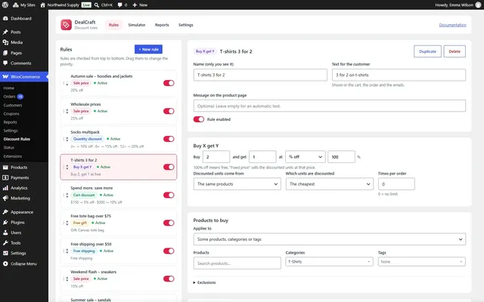This screenshot has width=484, height=302.
Task: Click the search magnifier icon in admin bar
Action: tap(97, 5)
